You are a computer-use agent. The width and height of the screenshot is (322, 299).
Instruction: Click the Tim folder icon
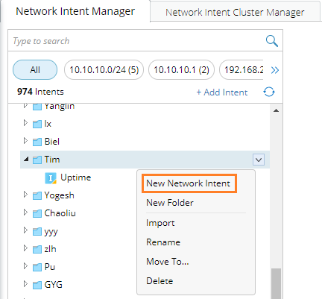(37, 160)
